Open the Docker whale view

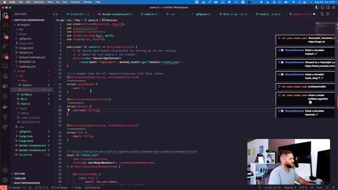click(x=5, y=107)
